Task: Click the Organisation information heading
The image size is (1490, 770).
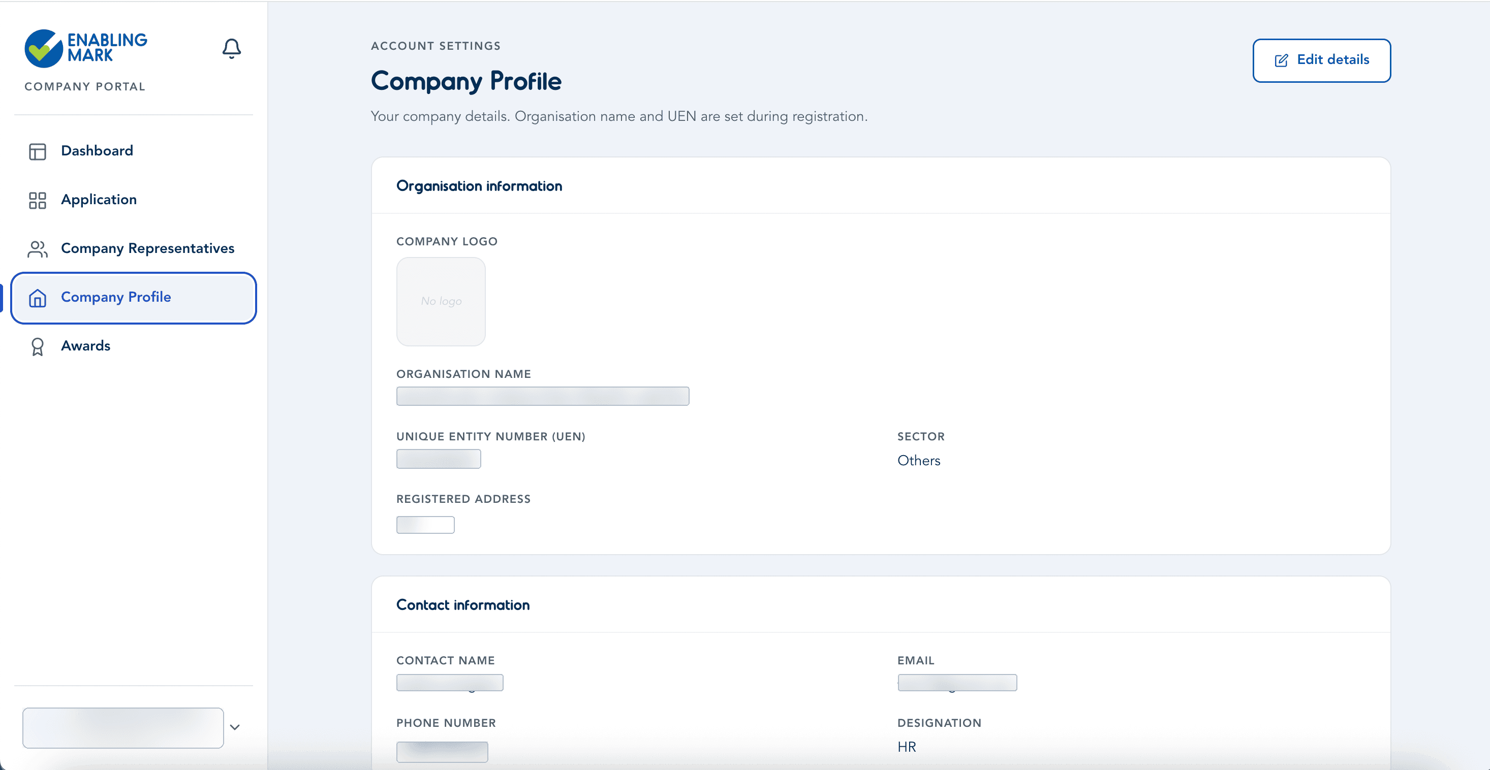Action: pyautogui.click(x=479, y=186)
